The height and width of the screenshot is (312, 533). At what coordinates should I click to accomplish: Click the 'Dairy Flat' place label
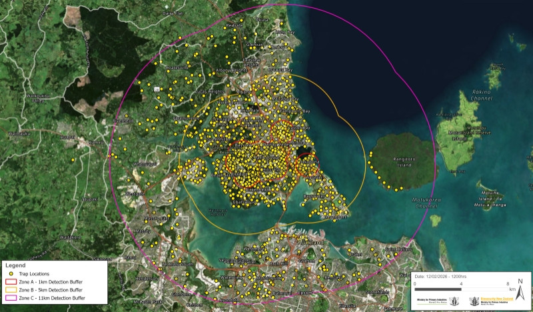tap(173, 13)
